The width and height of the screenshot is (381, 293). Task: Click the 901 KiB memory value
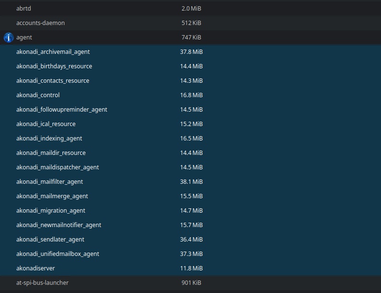(x=192, y=283)
